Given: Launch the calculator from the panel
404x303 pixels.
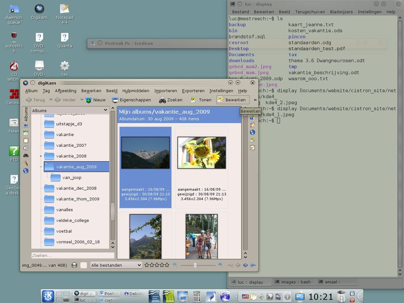Looking at the screenshot, I should 196,297.
